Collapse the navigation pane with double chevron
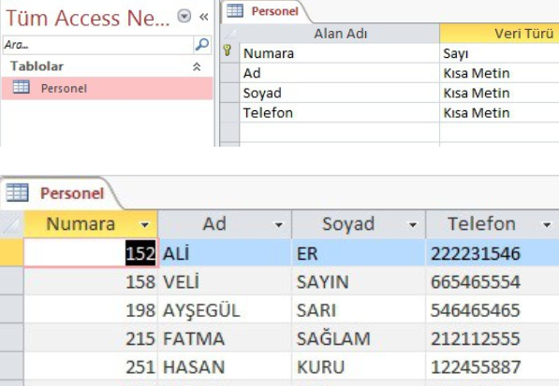 (x=204, y=17)
